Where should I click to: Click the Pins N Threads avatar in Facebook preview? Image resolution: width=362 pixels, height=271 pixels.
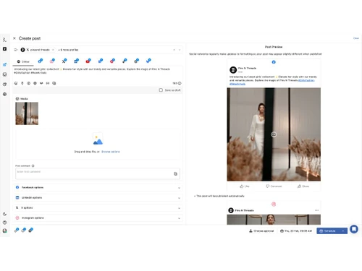pyautogui.click(x=233, y=70)
